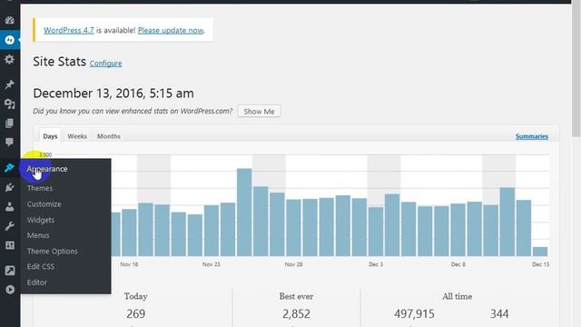Open the Users person icon
Screen dimensions: 581x327
10,206
